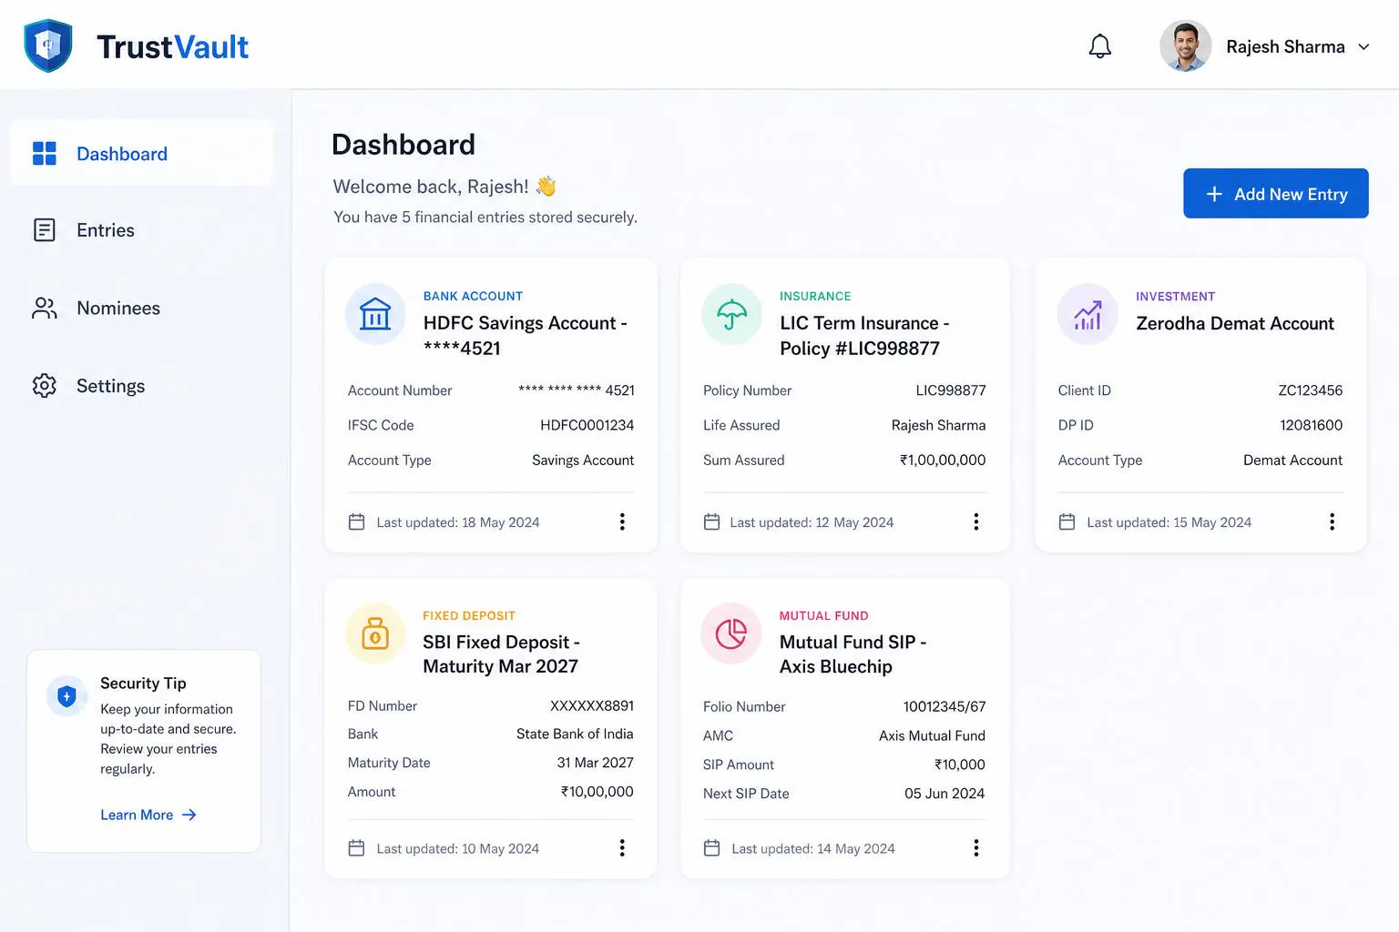This screenshot has width=1399, height=932.
Task: Click SIP amount ₹10,000
Action: (x=960, y=765)
